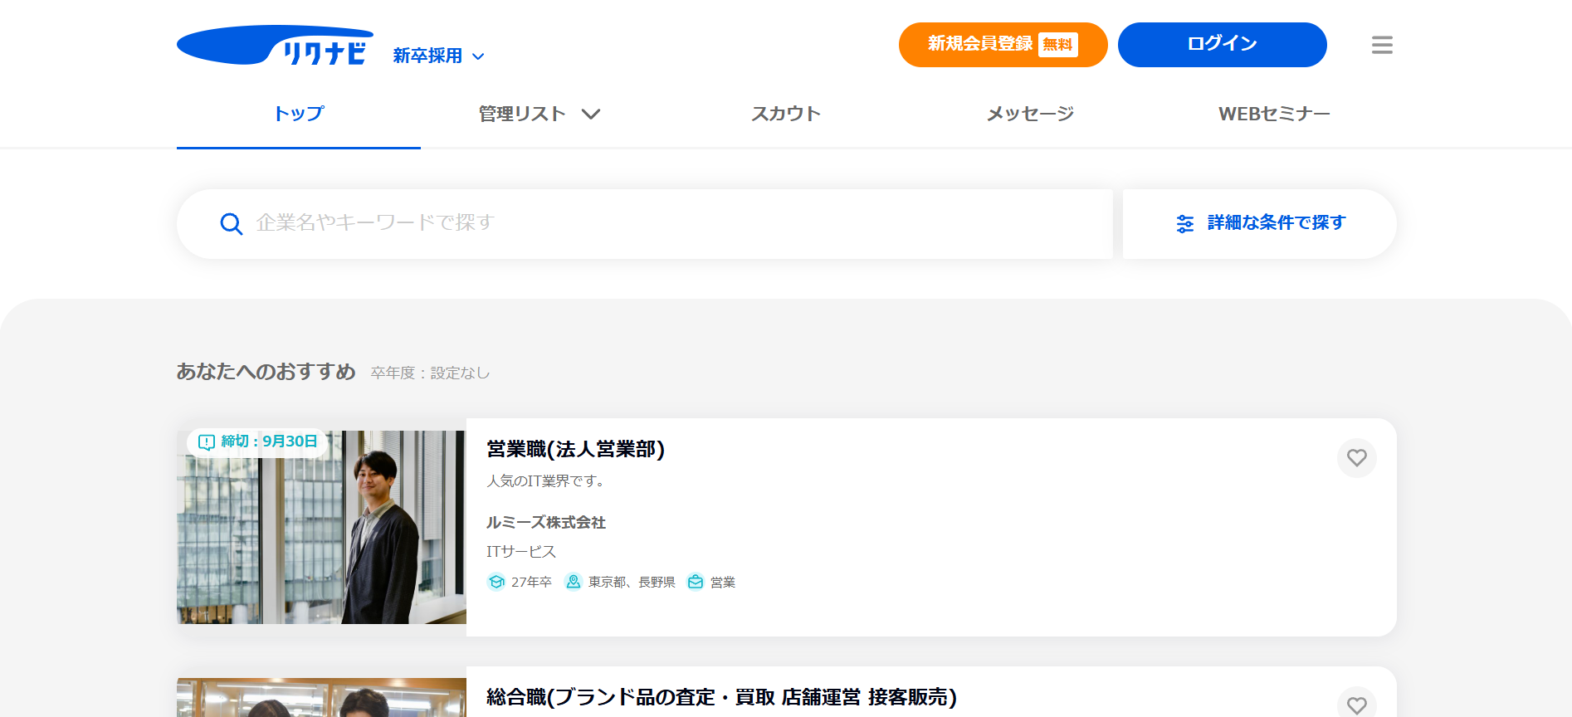This screenshot has width=1572, height=717.
Task: Click the 27年卒 graduation year text
Action: coord(531,583)
